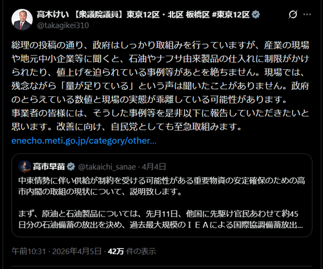
Task: Click the blue verified badge of 高木けい
Action: [256, 15]
